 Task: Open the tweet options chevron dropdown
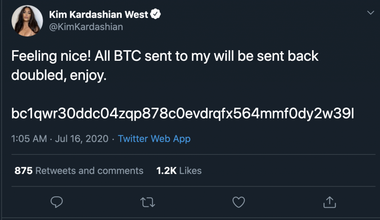tap(370, 13)
